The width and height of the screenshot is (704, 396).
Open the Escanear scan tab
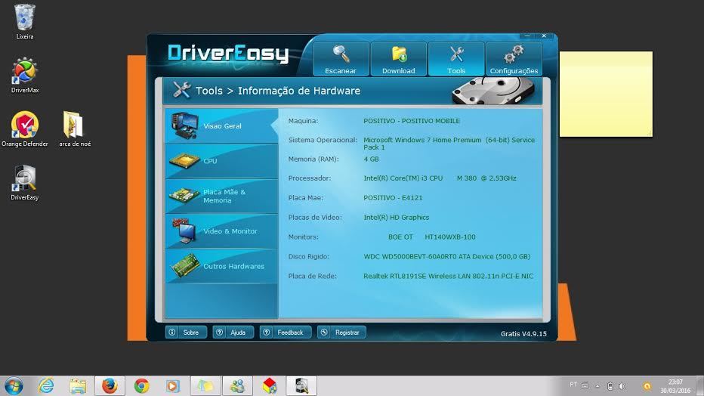point(341,59)
